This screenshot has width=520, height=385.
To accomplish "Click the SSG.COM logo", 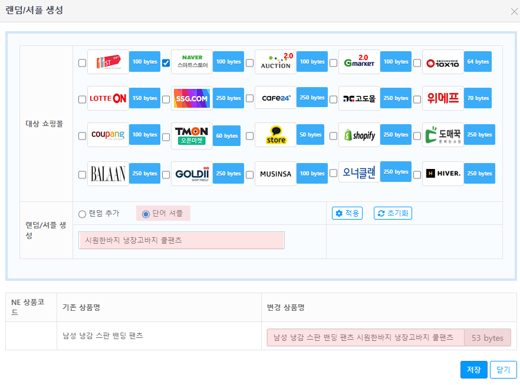I will point(192,98).
